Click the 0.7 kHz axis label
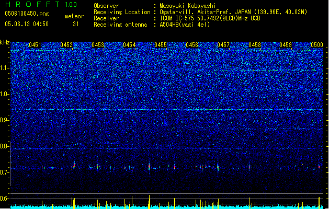Screen dimensions: 329x209 pos(4,172)
